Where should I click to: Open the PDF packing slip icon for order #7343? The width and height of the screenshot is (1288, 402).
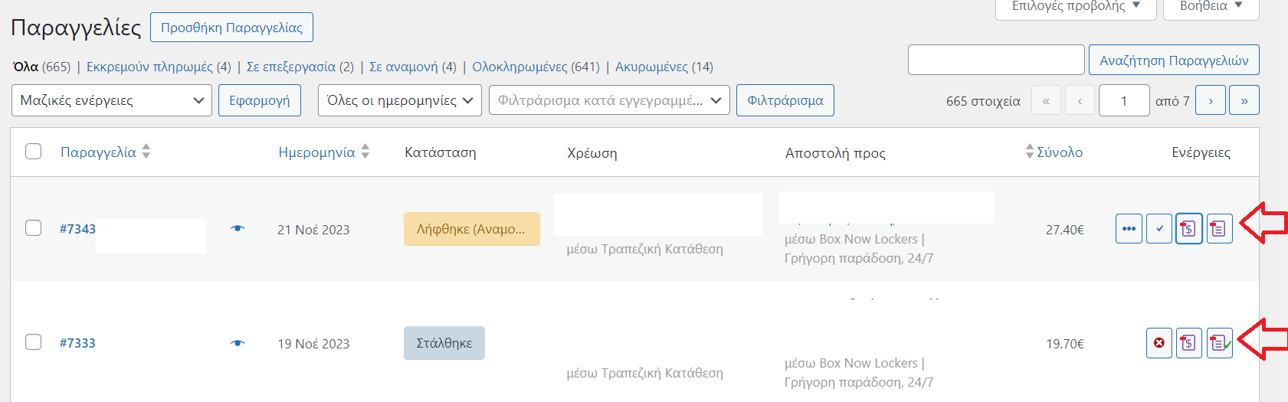click(1219, 229)
